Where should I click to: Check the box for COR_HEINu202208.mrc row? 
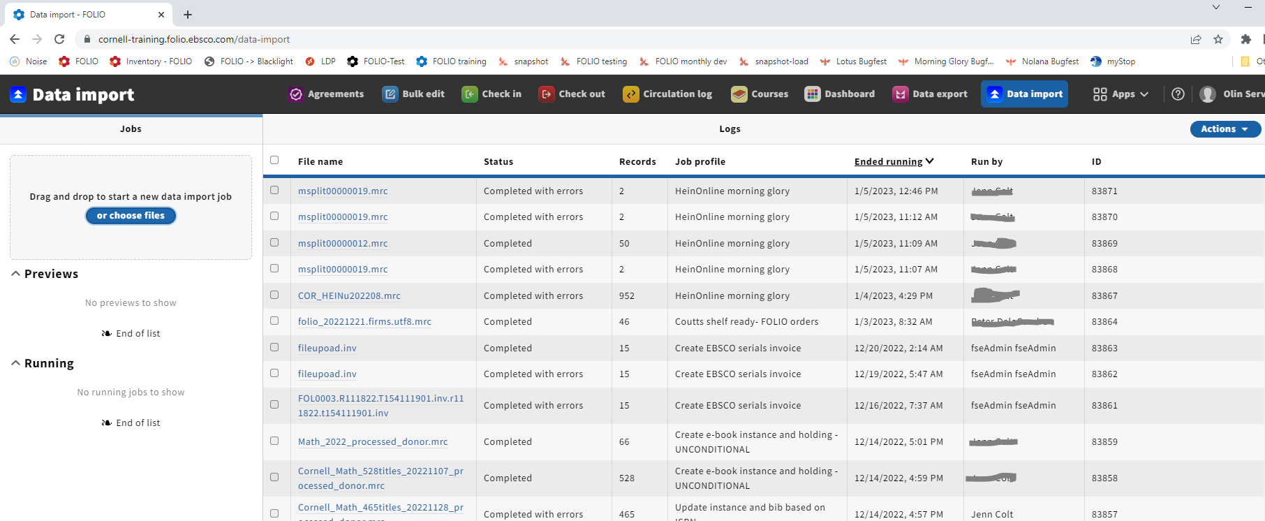coord(274,295)
